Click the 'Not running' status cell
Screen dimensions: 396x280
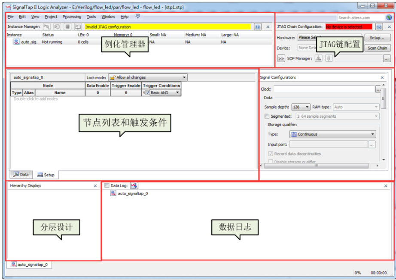click(52, 42)
